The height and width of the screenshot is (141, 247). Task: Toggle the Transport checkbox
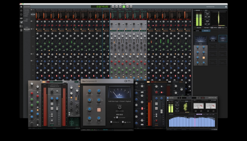24,14
